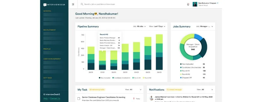Viewport: 262px width, 102px height.
Task: Click the 03/01 bar in the chart
Action: (x=125, y=57)
